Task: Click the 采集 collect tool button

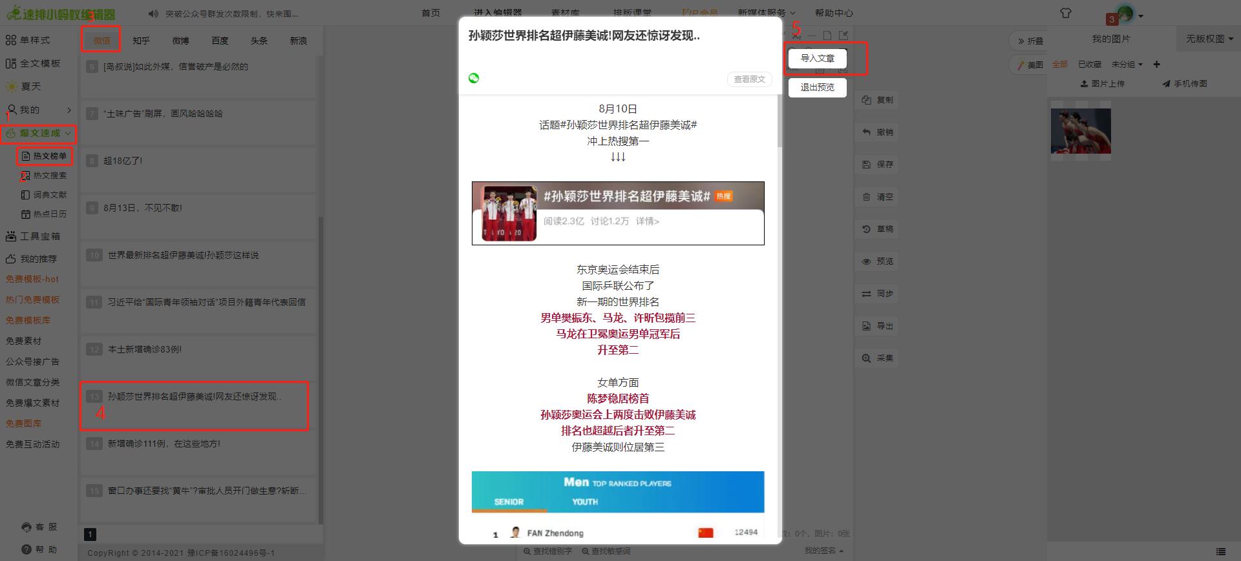Action: [878, 358]
